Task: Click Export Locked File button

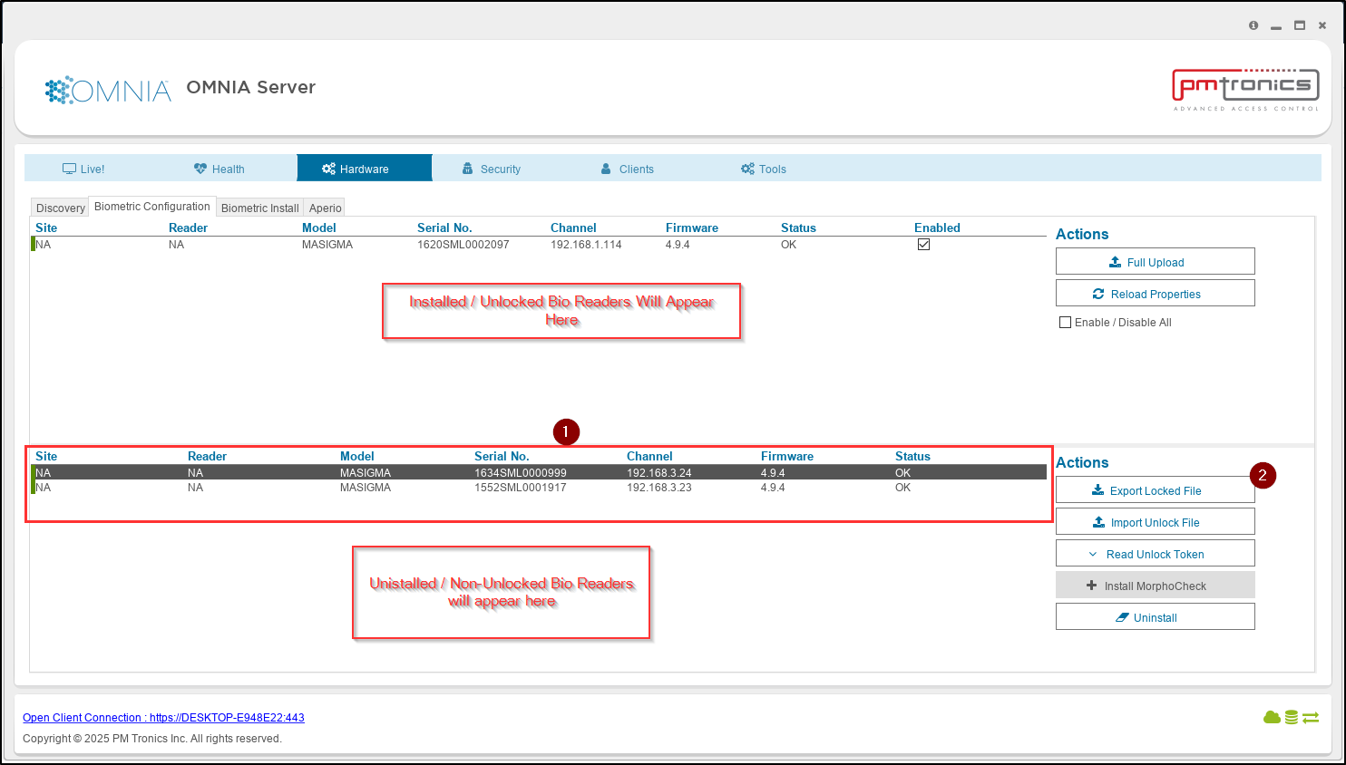Action: coord(1155,490)
